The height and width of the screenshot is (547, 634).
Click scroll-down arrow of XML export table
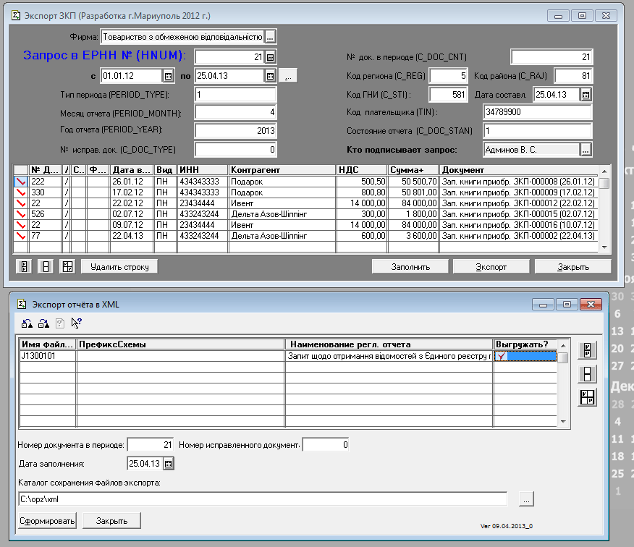pos(563,422)
